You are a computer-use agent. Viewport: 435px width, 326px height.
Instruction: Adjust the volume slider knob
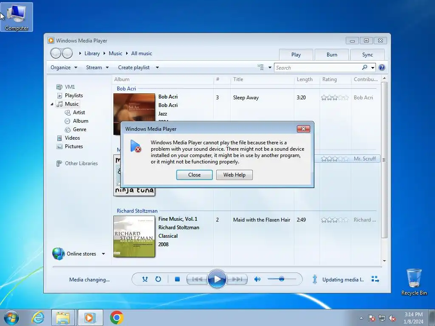[282, 279]
